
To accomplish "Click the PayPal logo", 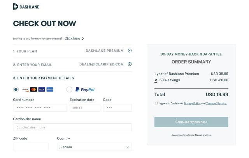I will point(85,90).
